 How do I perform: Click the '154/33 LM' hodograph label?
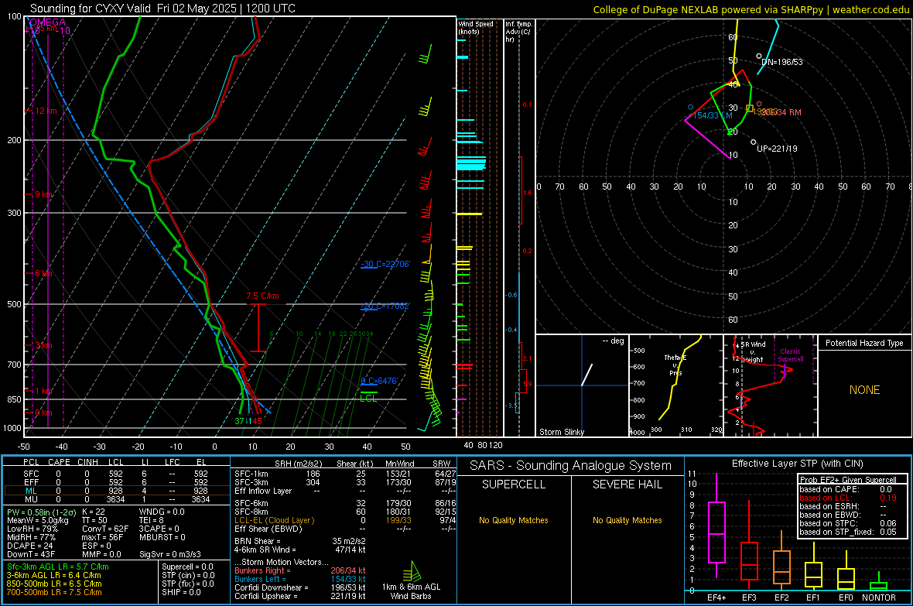pyautogui.click(x=713, y=115)
